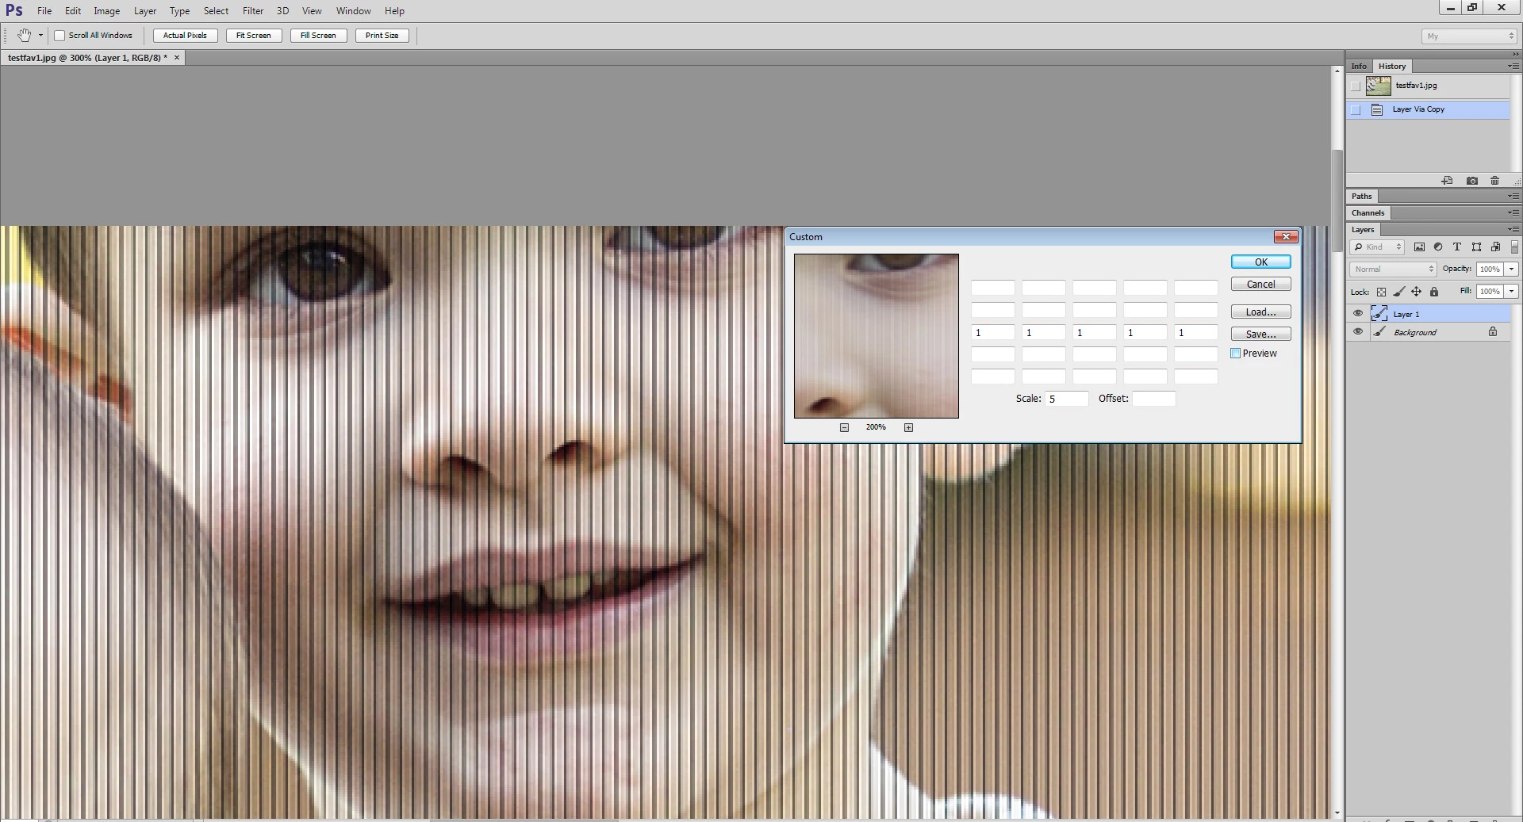The image size is (1523, 822).
Task: Click Layer Via Copy history state icon
Action: [x=1377, y=109]
